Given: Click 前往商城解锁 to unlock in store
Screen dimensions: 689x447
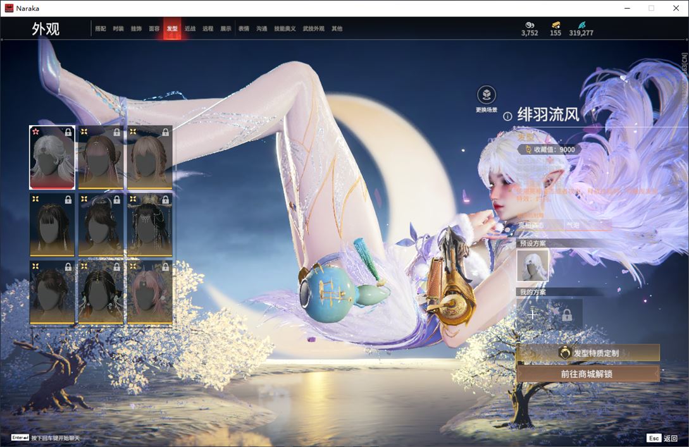Looking at the screenshot, I should pyautogui.click(x=588, y=374).
